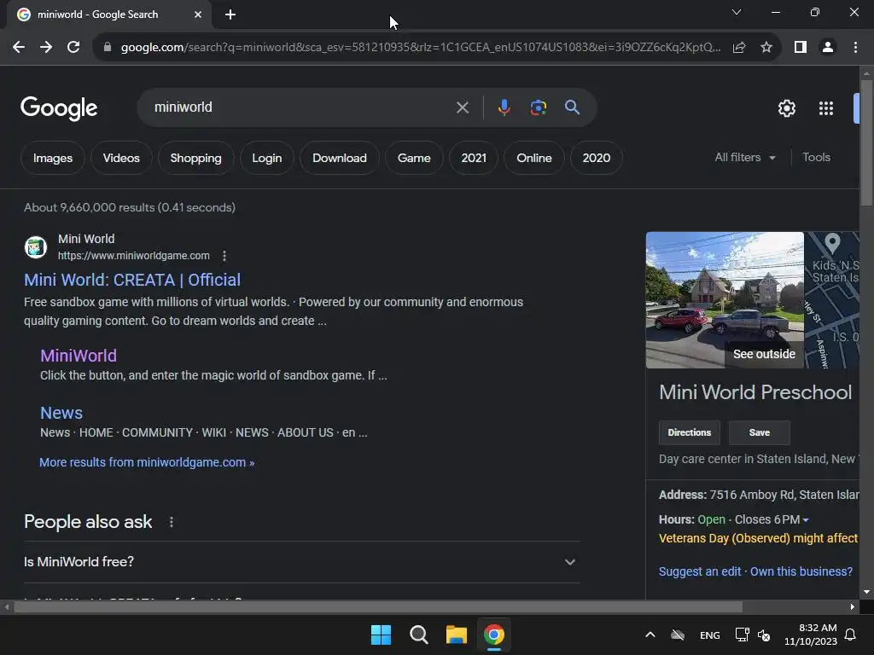Viewport: 874px width, 655px height.
Task: Apply the Online search chip
Action: point(534,158)
